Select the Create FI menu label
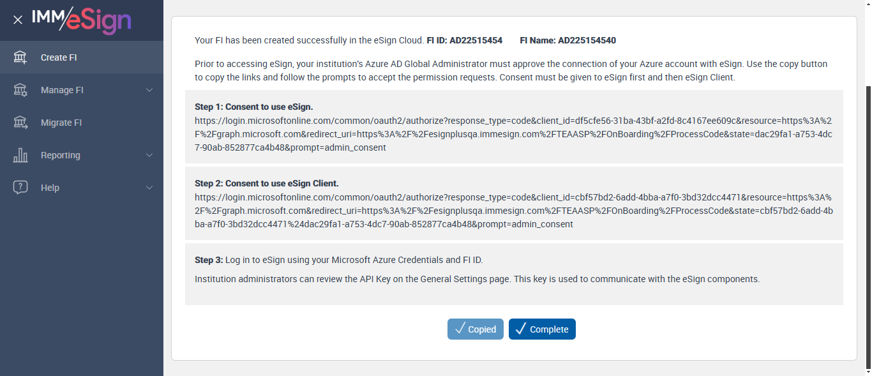The image size is (872, 376). tap(59, 57)
